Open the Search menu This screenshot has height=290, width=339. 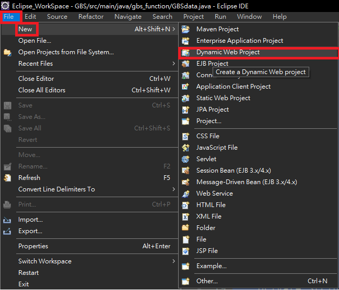click(162, 17)
